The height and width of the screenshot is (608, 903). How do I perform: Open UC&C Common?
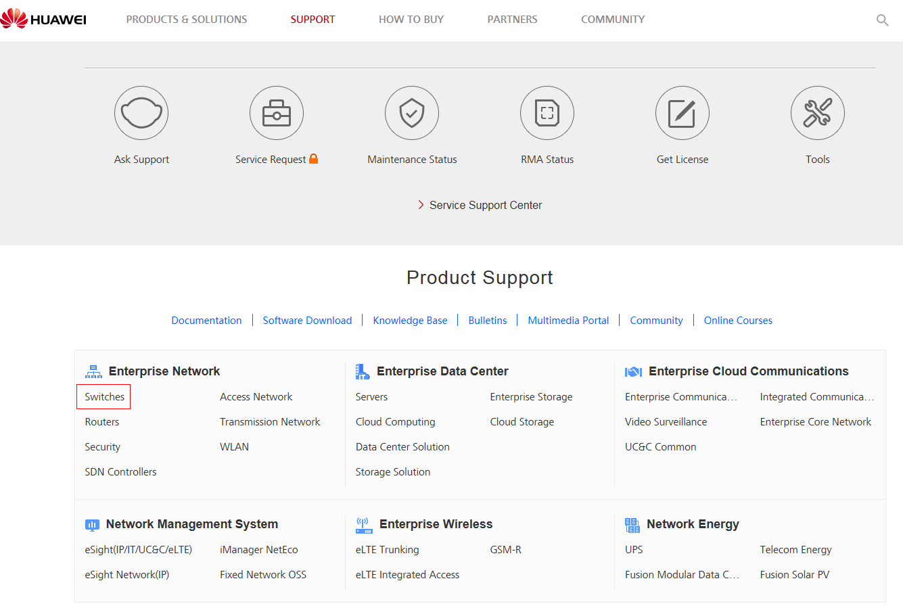[660, 447]
